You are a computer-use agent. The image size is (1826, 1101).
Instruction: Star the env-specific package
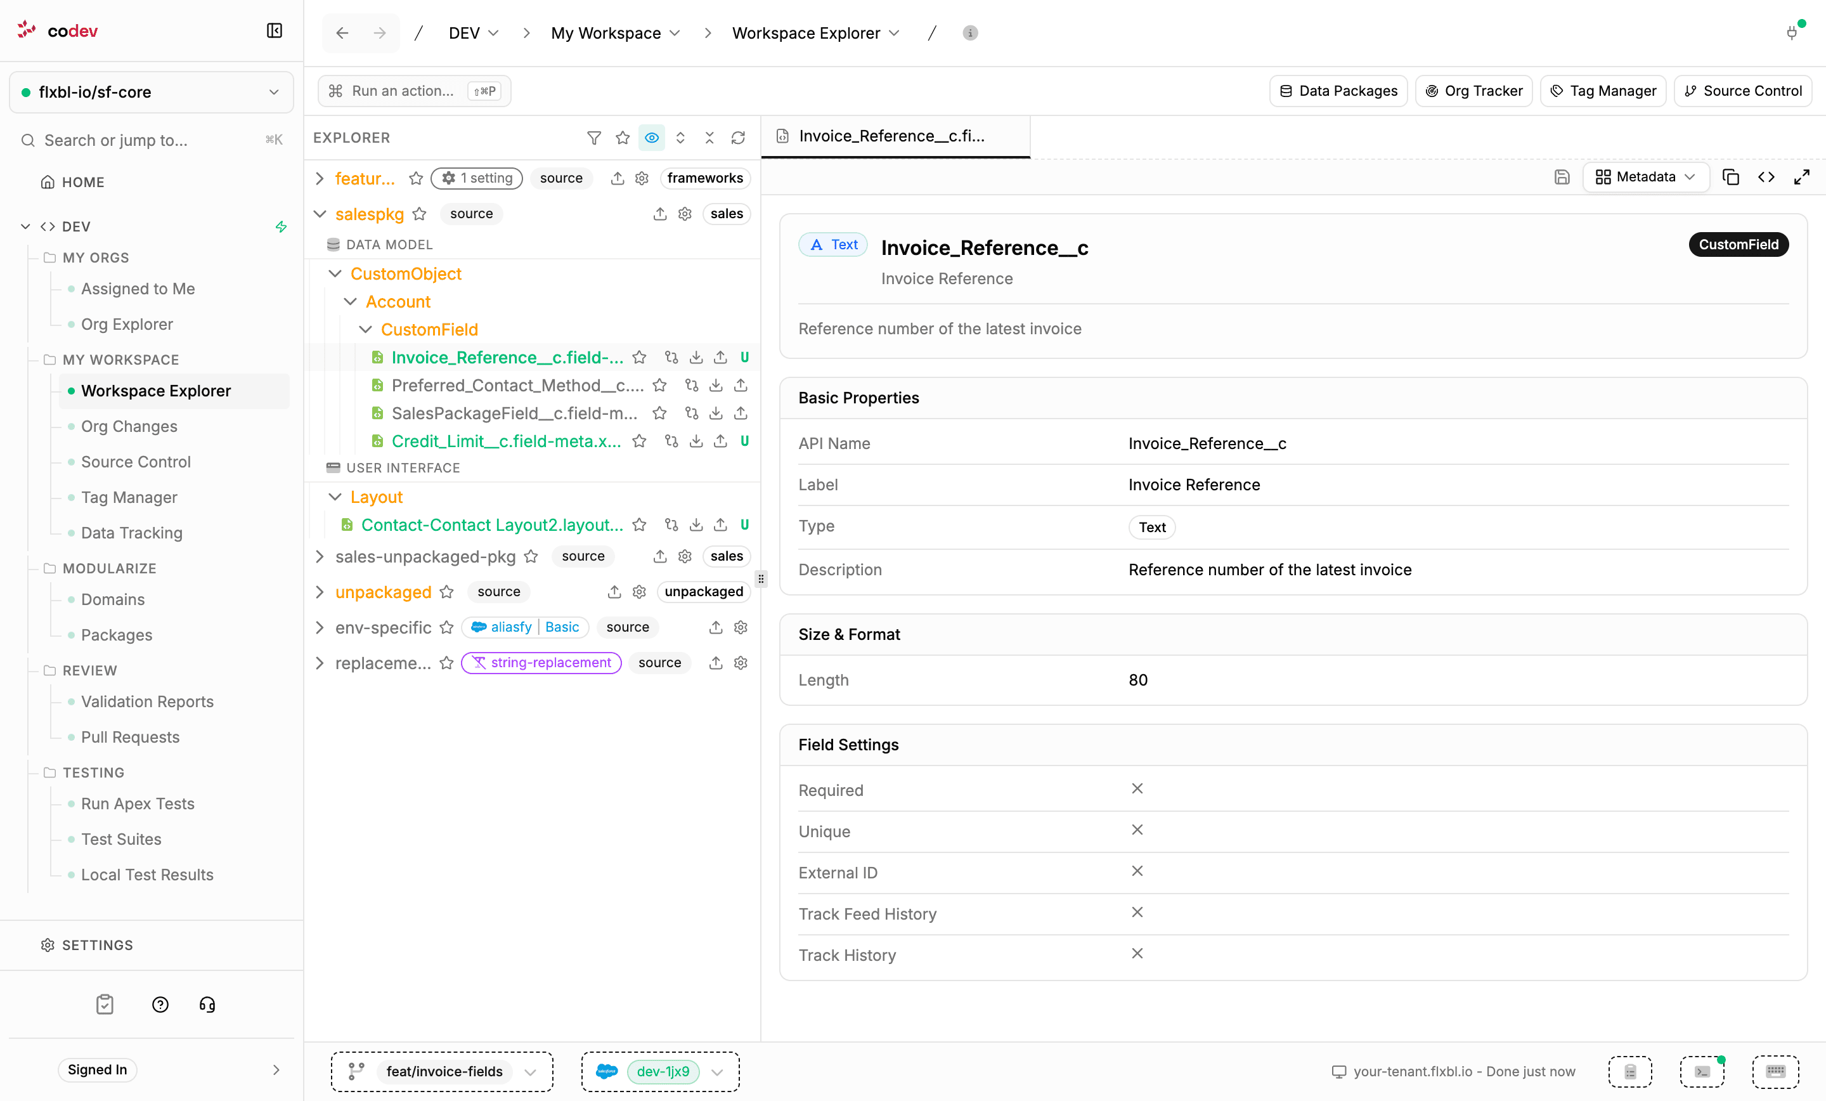pyautogui.click(x=446, y=627)
